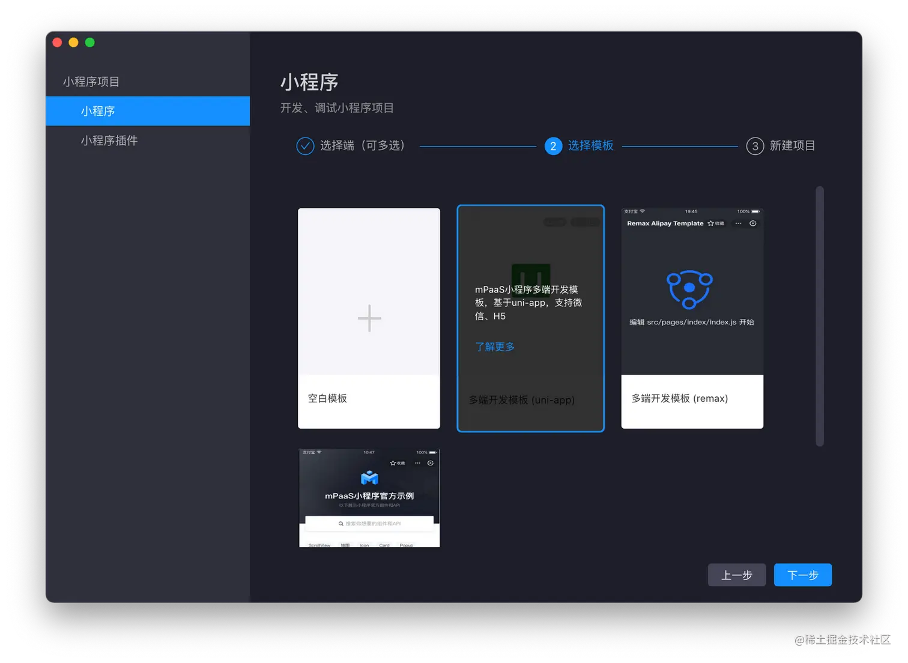Image resolution: width=908 pixels, height=663 pixels.
Task: Click more dots in Remax preview
Action: point(738,223)
